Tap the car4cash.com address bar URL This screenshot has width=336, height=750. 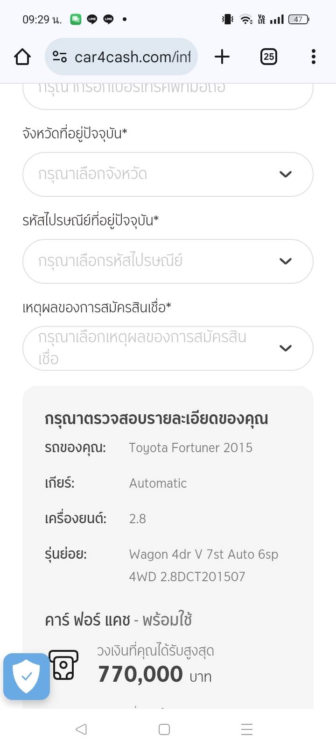tap(133, 57)
